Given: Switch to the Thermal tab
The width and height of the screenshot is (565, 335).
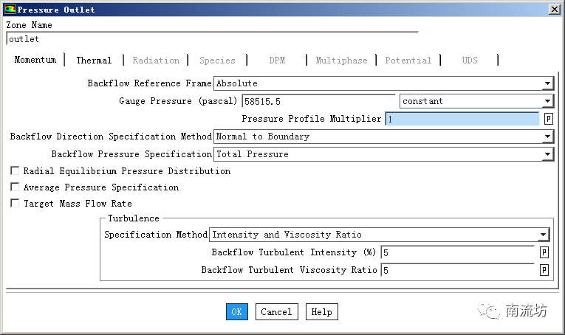Looking at the screenshot, I should click(94, 61).
